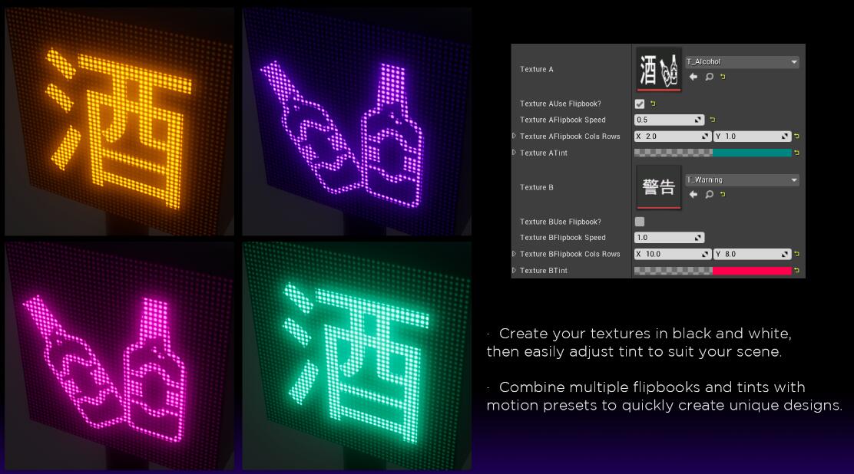Open Texture A Tint teal color swatch

pos(751,153)
